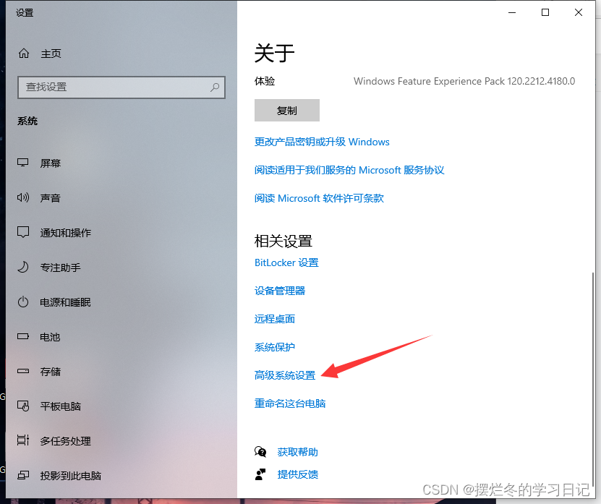Click the home icon beside 主页

point(24,54)
